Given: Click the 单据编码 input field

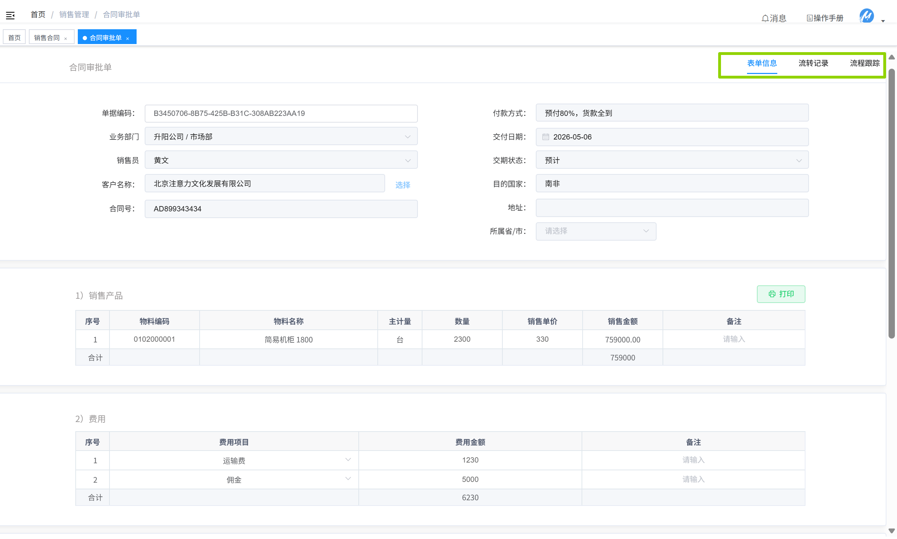Looking at the screenshot, I should (x=281, y=113).
